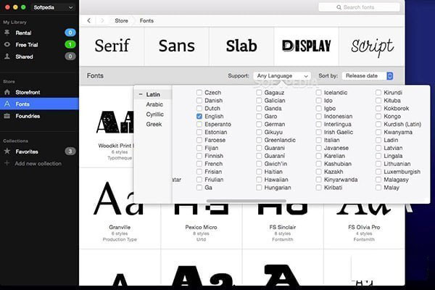Choose the Serif font category

[112, 46]
